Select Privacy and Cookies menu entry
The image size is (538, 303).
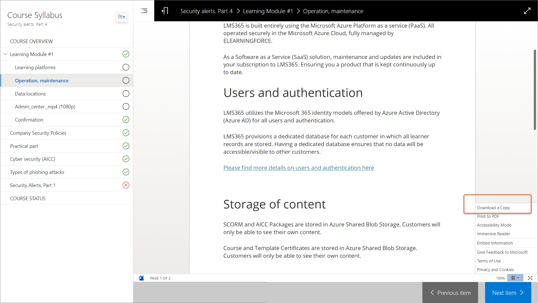[495, 269]
